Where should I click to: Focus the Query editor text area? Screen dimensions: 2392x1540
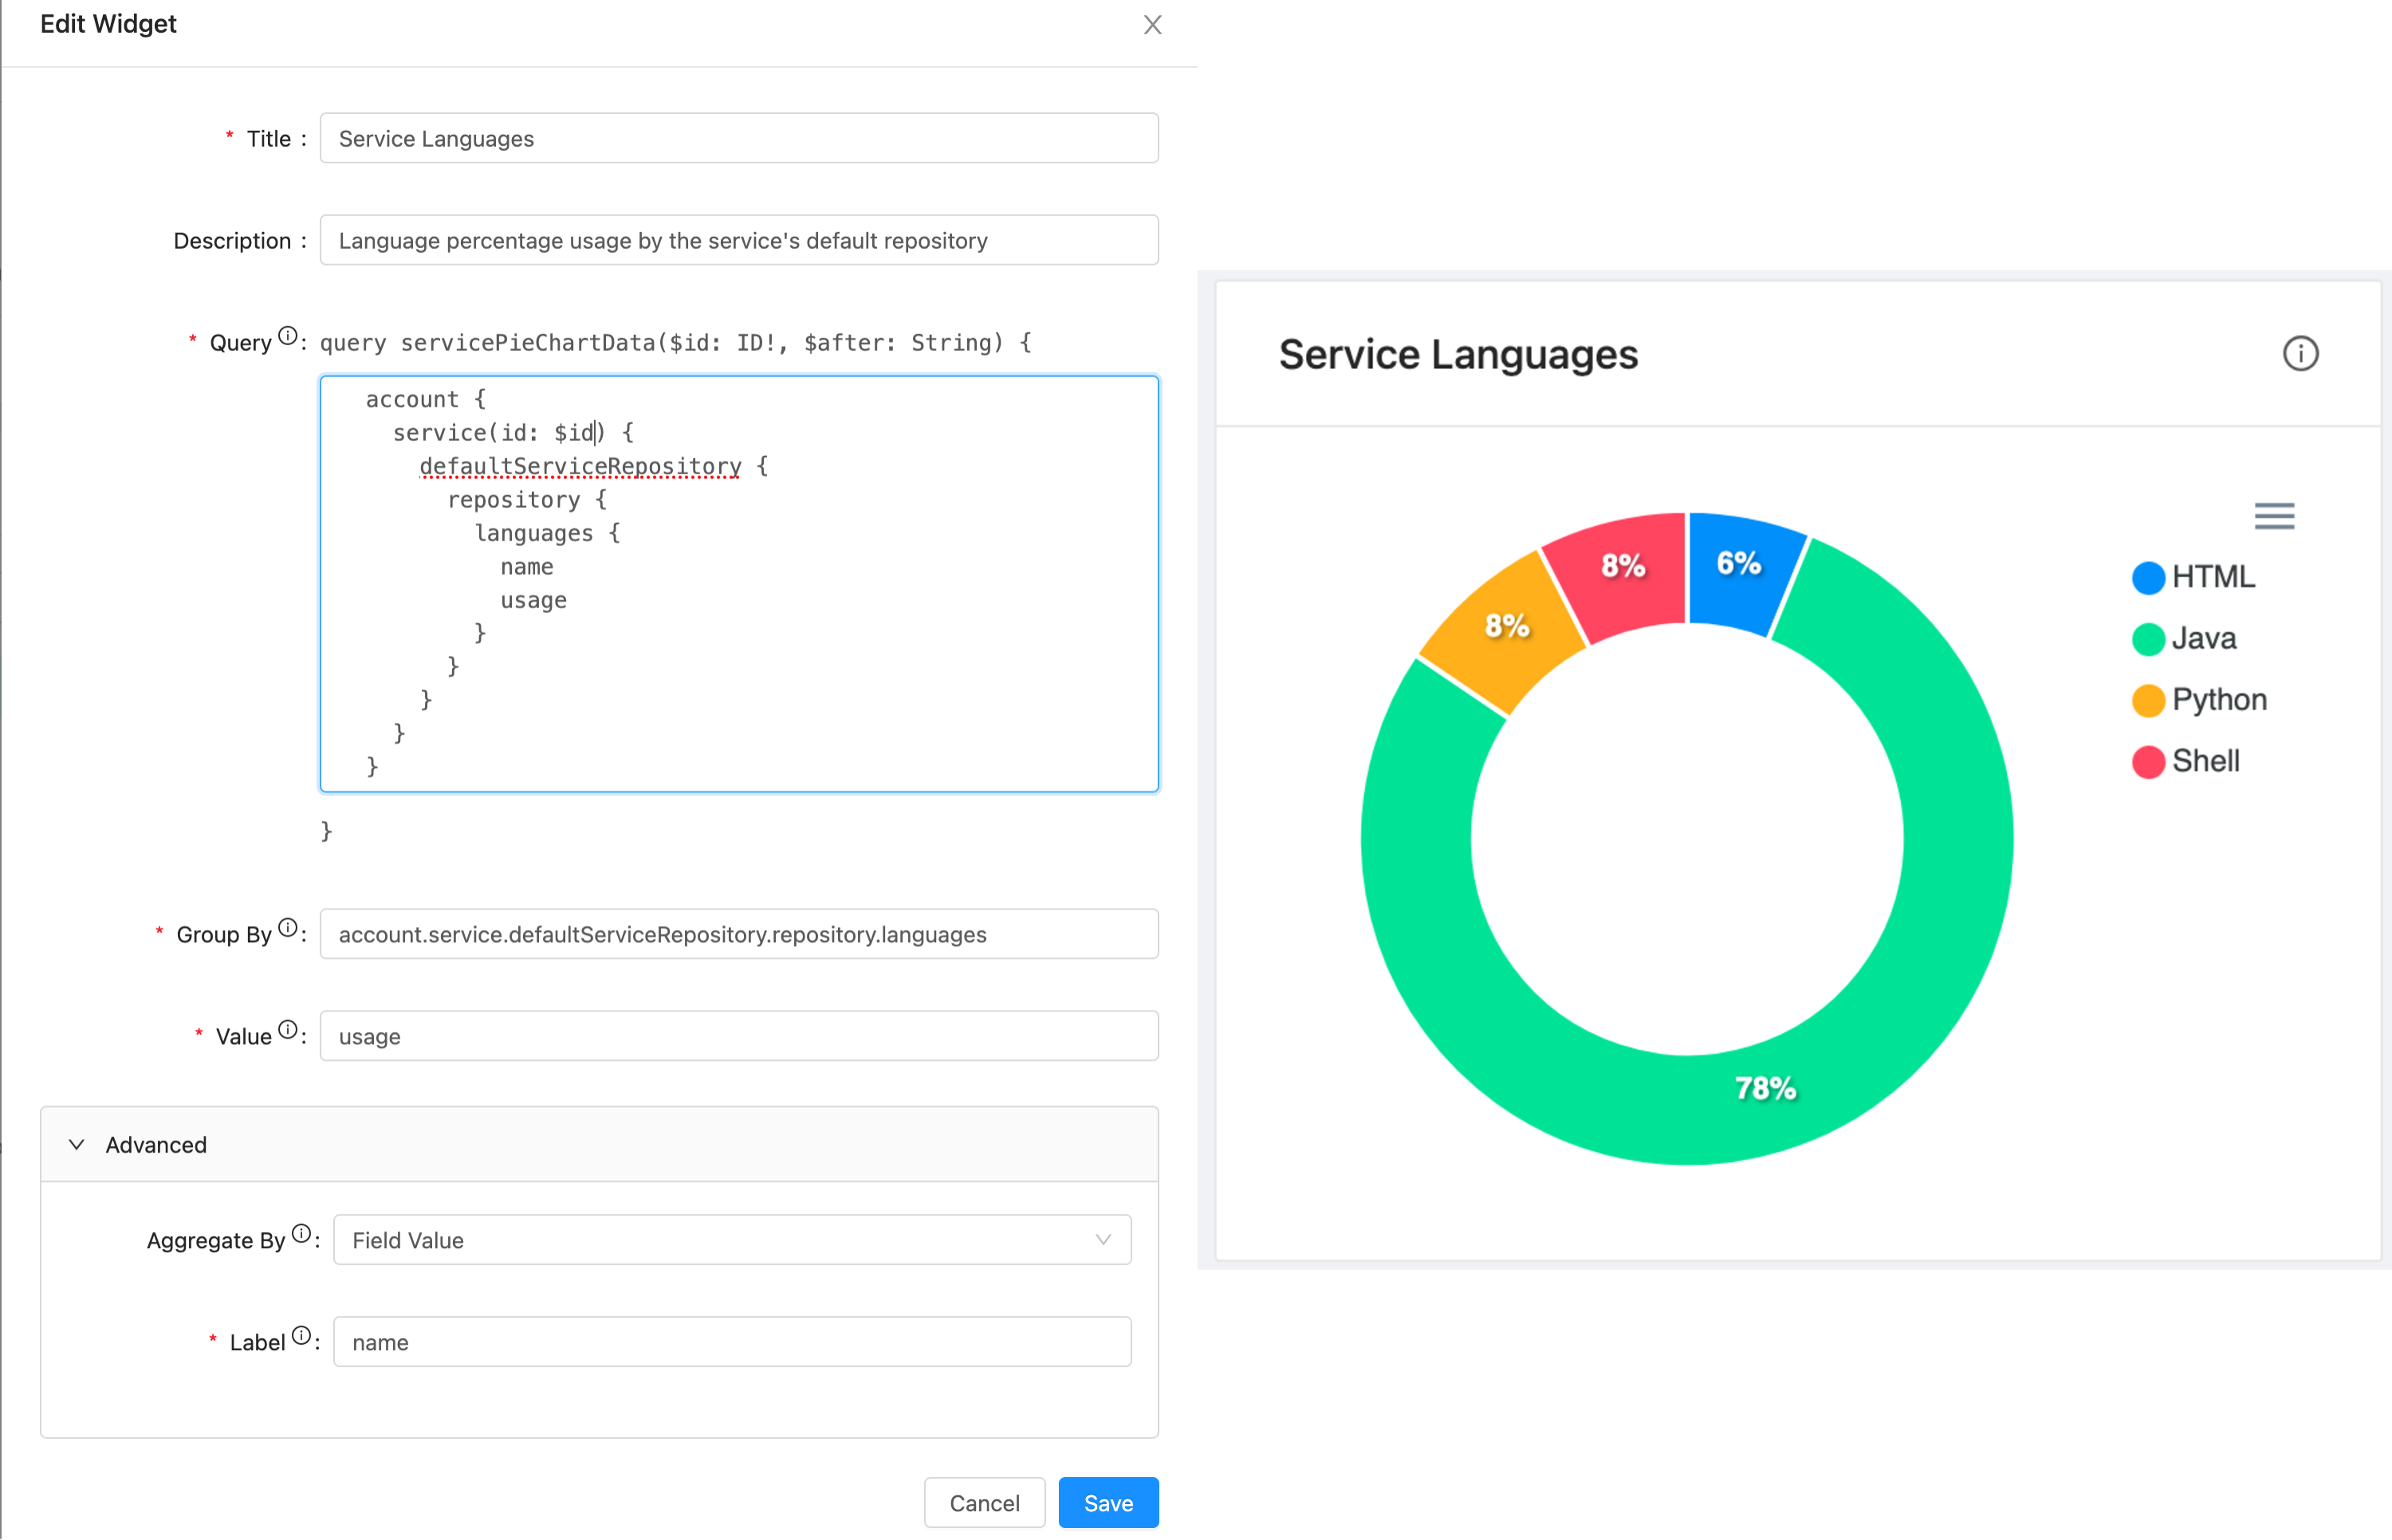[x=739, y=584]
